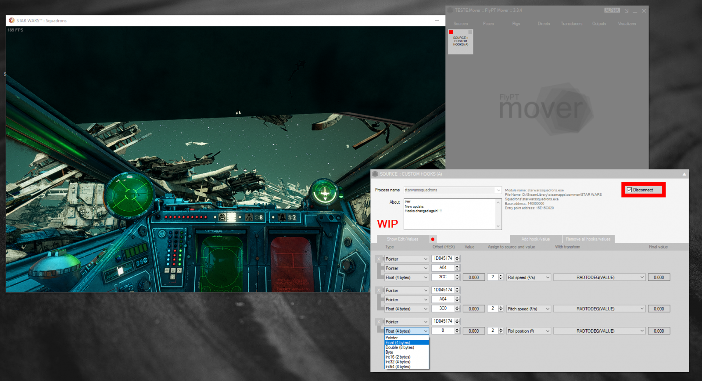Click the red status square on the source module tile
The height and width of the screenshot is (381, 702).
pos(451,32)
